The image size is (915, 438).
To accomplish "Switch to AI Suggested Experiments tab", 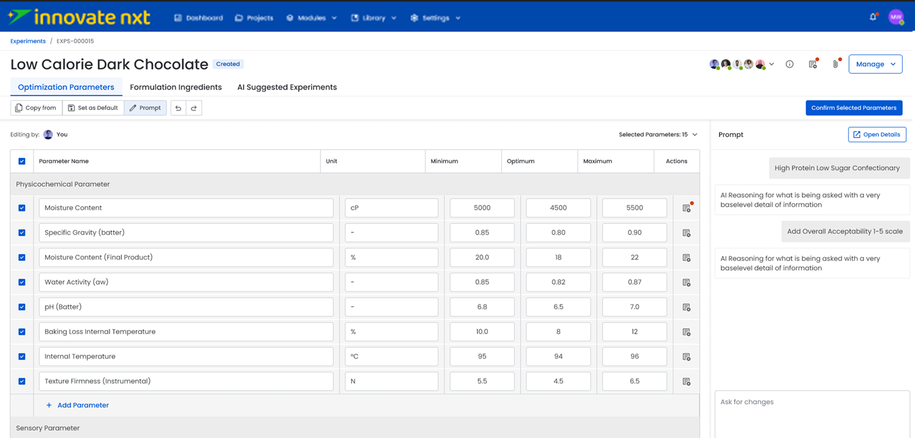I will click(x=287, y=87).
